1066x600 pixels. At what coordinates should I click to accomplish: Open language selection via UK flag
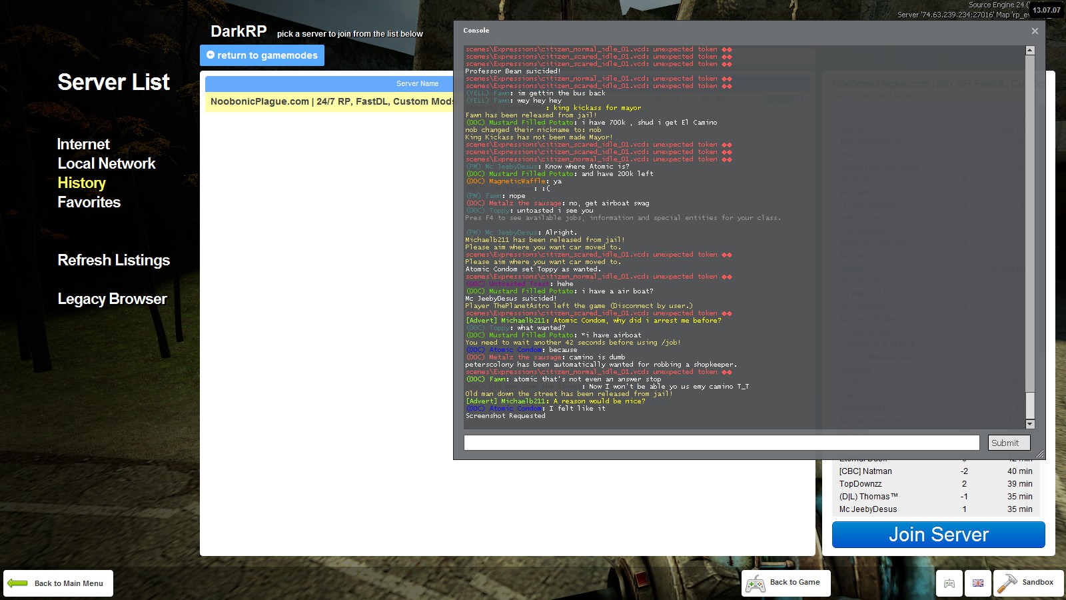pos(978,583)
